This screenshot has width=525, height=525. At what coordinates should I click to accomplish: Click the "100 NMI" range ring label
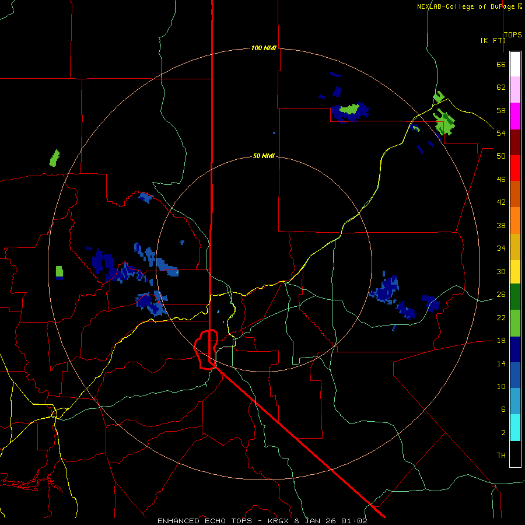[x=264, y=48]
